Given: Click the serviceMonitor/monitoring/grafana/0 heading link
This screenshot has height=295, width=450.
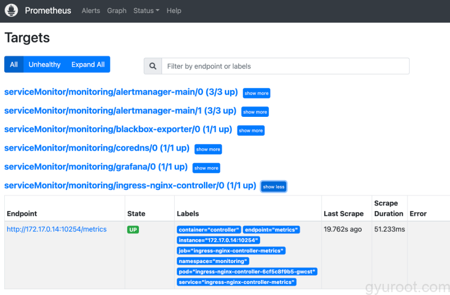Looking at the screenshot, I should [96, 167].
